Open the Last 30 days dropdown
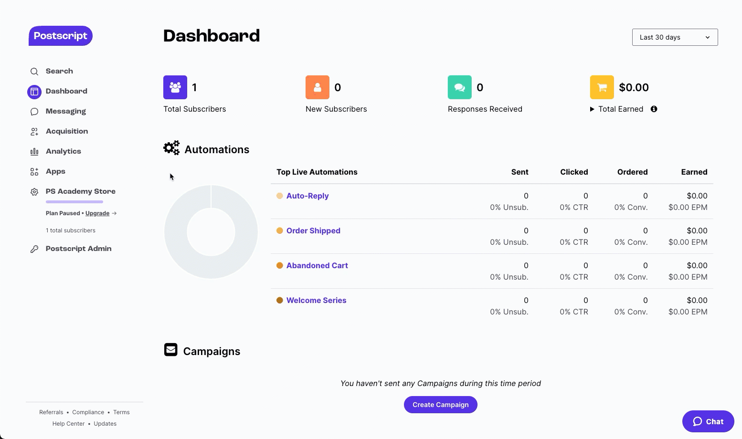 [x=675, y=37]
